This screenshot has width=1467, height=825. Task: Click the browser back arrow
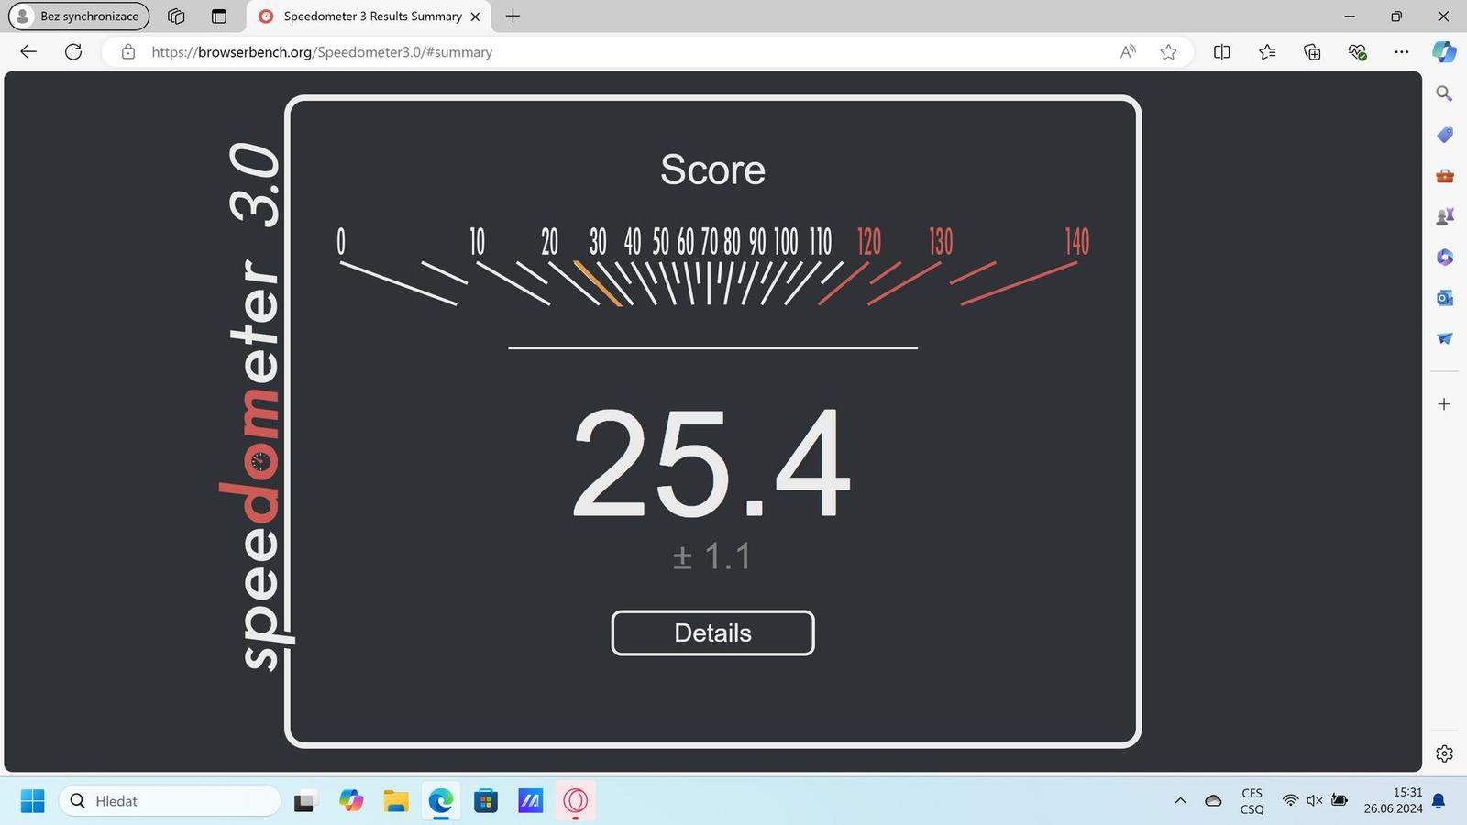click(x=28, y=52)
